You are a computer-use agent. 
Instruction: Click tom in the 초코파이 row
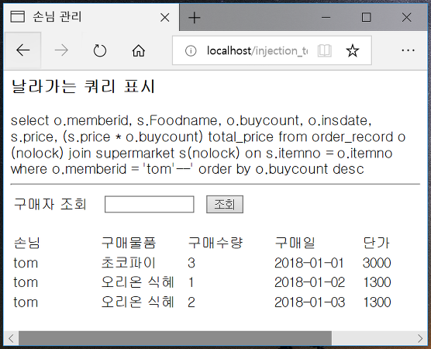coord(26,263)
